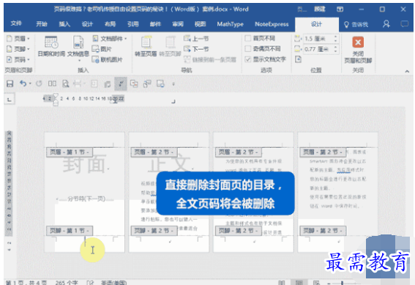Open the Undo history dropdown arrow

(30, 84)
